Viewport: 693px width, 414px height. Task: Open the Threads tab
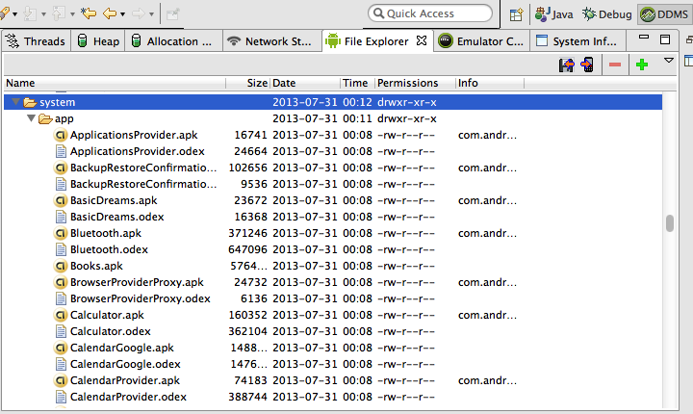pyautogui.click(x=37, y=41)
